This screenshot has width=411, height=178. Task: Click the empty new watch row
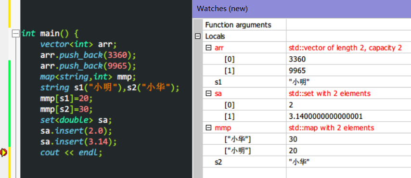pos(307,173)
